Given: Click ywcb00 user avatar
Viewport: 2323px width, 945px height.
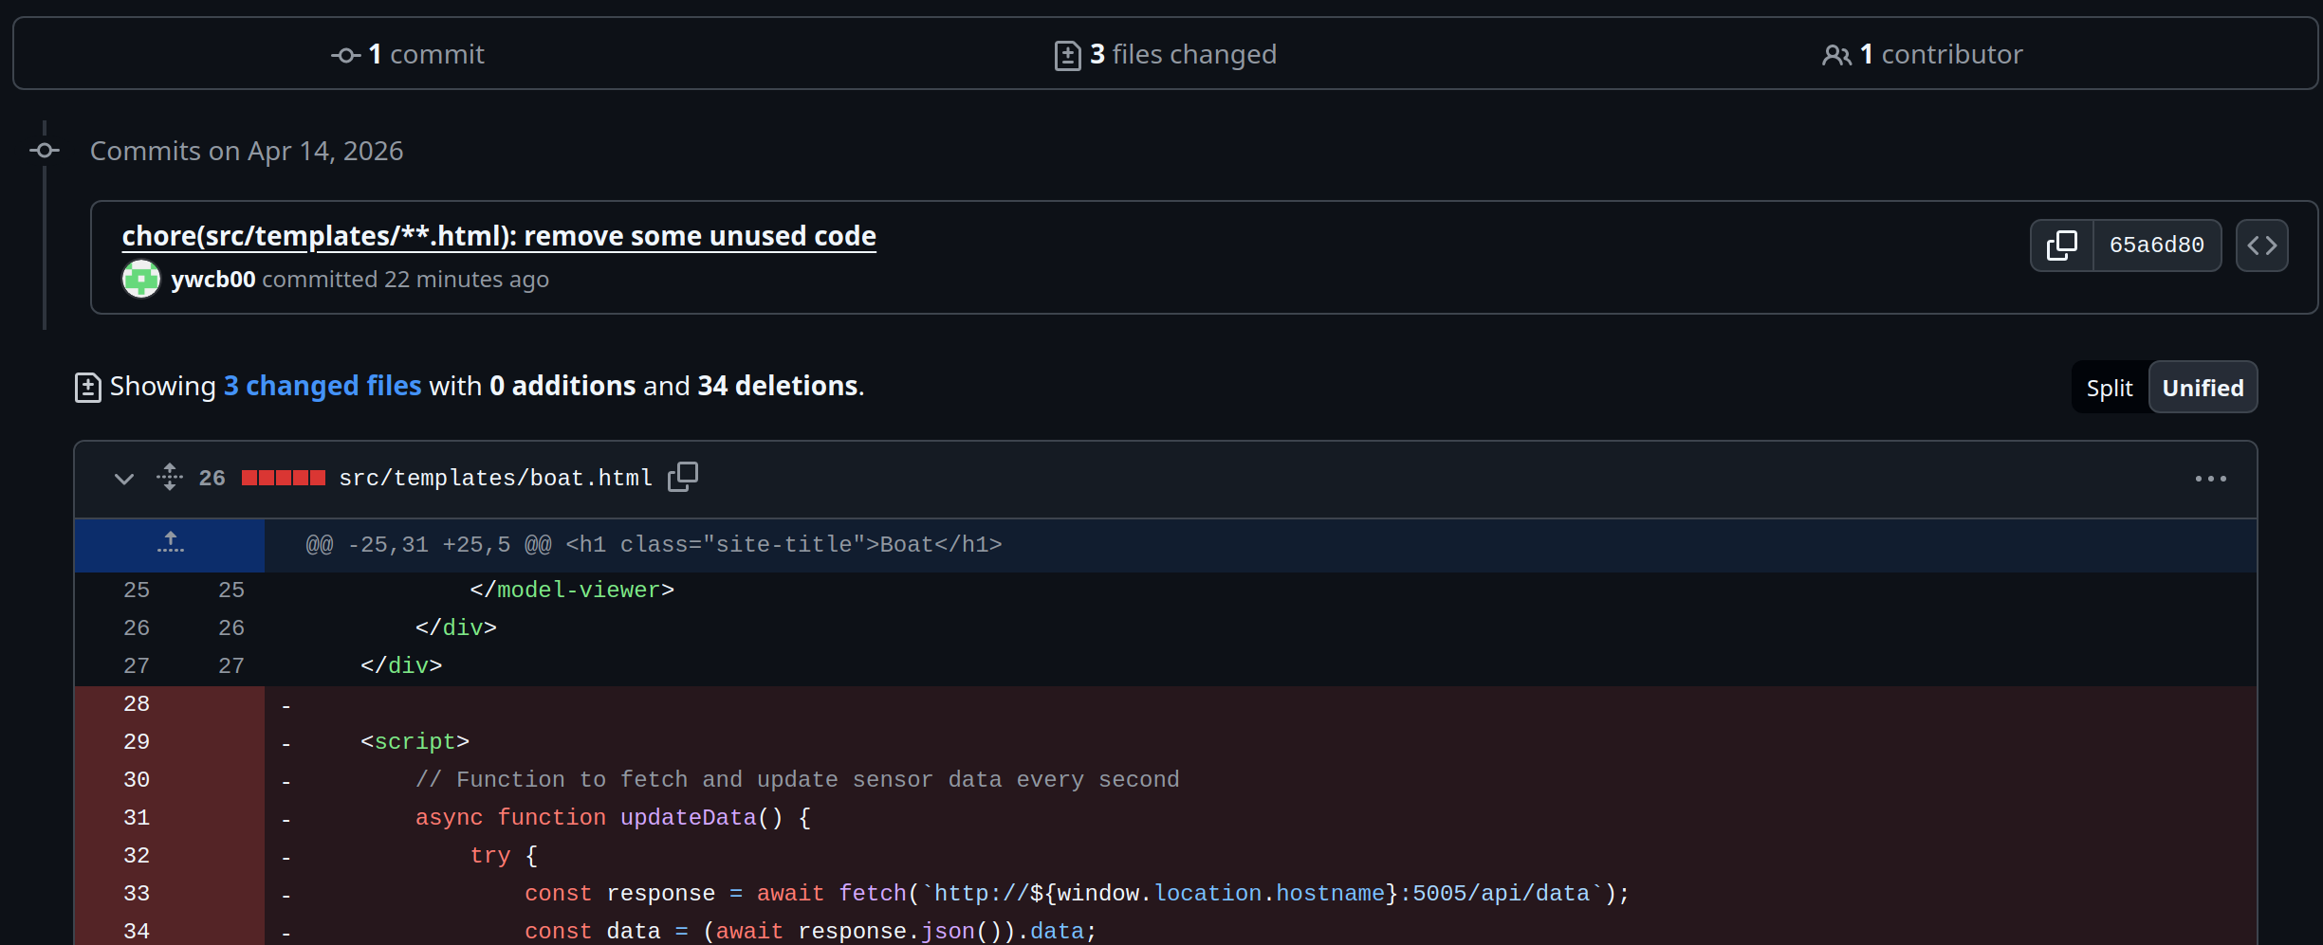Looking at the screenshot, I should [x=141, y=280].
